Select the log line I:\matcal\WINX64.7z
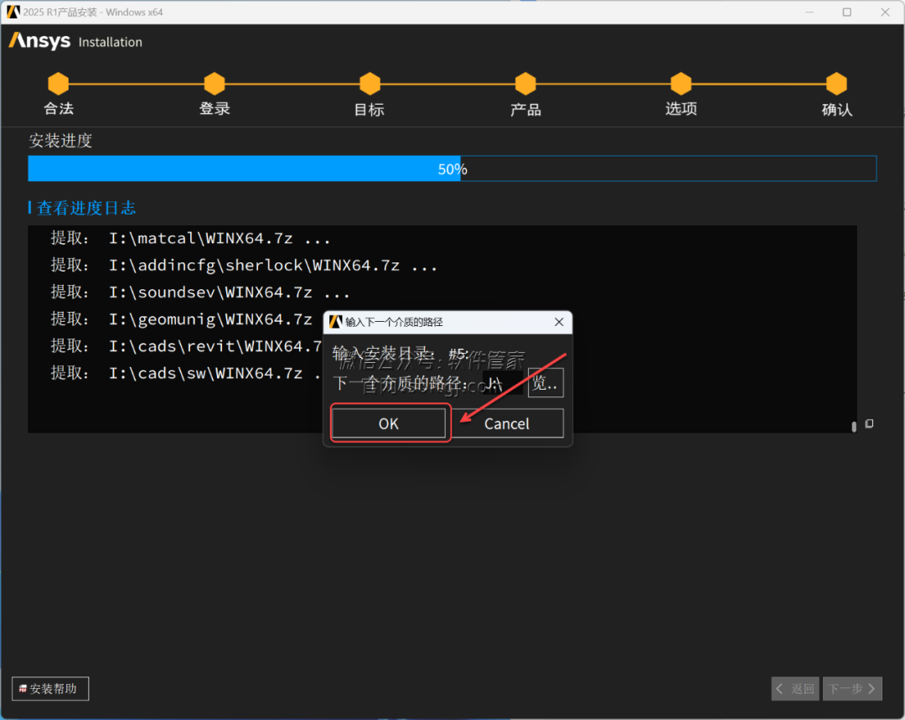 click(190, 238)
